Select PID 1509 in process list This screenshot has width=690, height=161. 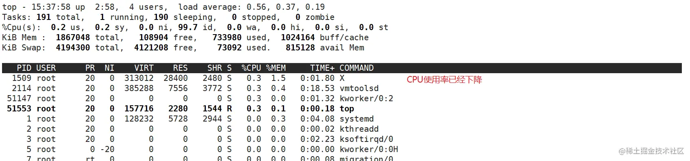pyautogui.click(x=22, y=78)
